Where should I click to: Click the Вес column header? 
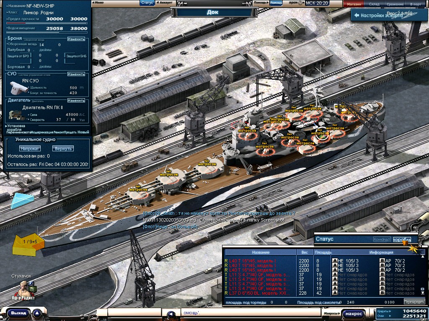click(305, 252)
